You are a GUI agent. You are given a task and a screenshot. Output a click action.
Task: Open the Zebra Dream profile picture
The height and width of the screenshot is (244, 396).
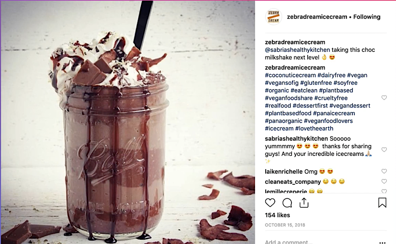(x=274, y=17)
